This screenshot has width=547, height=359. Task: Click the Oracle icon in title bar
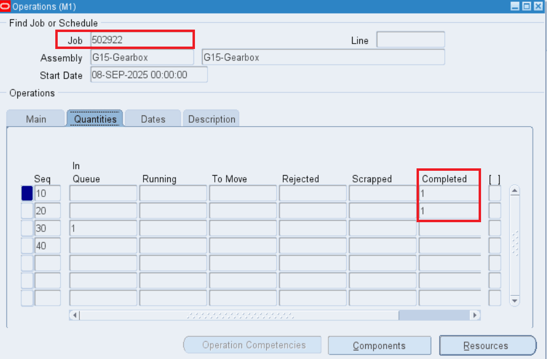5,6
